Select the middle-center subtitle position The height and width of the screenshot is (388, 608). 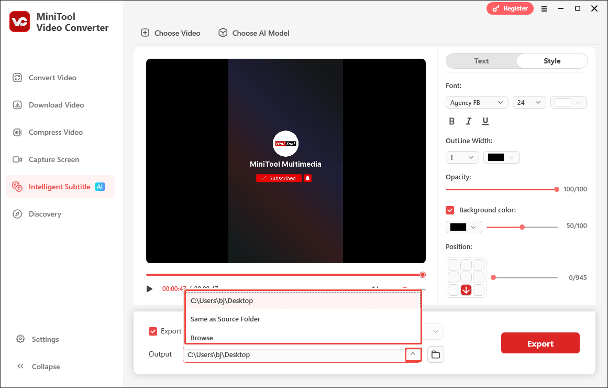(466, 277)
